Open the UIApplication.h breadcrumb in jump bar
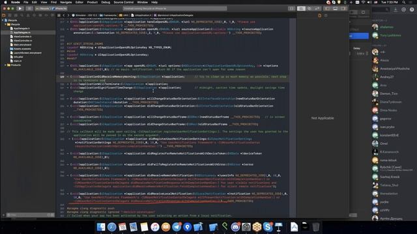Viewport: 417px width, 234px height. pos(141,16)
